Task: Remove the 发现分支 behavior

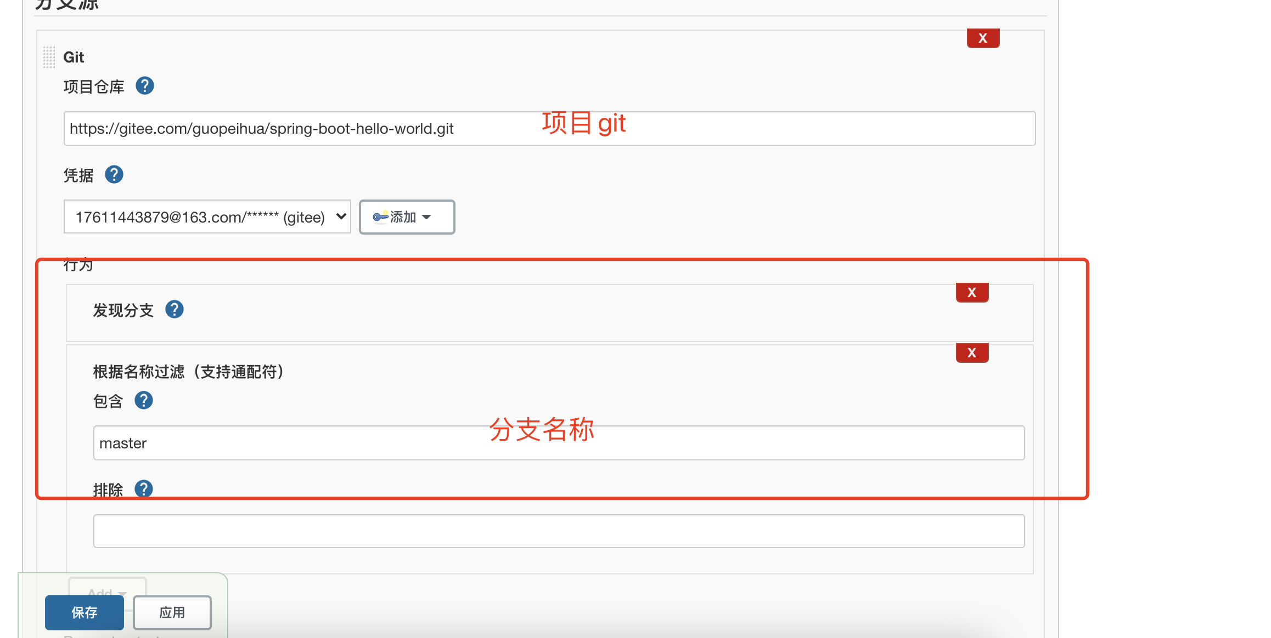Action: coord(971,293)
